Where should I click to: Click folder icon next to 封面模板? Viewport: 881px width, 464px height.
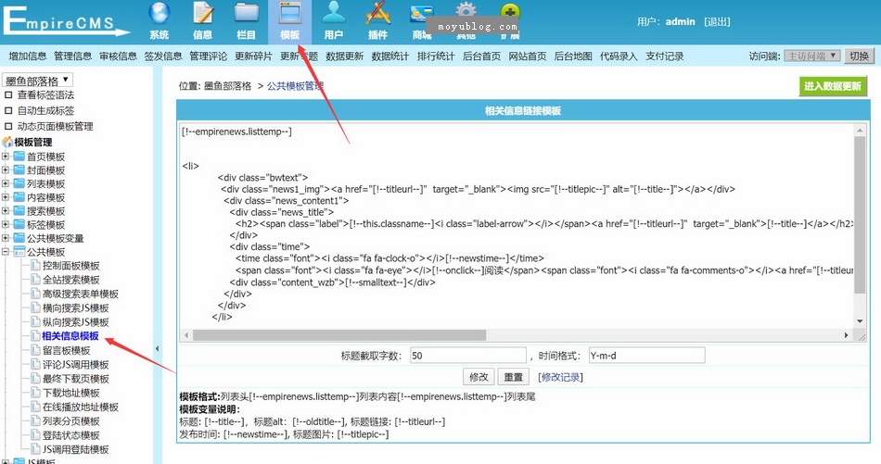point(19,169)
